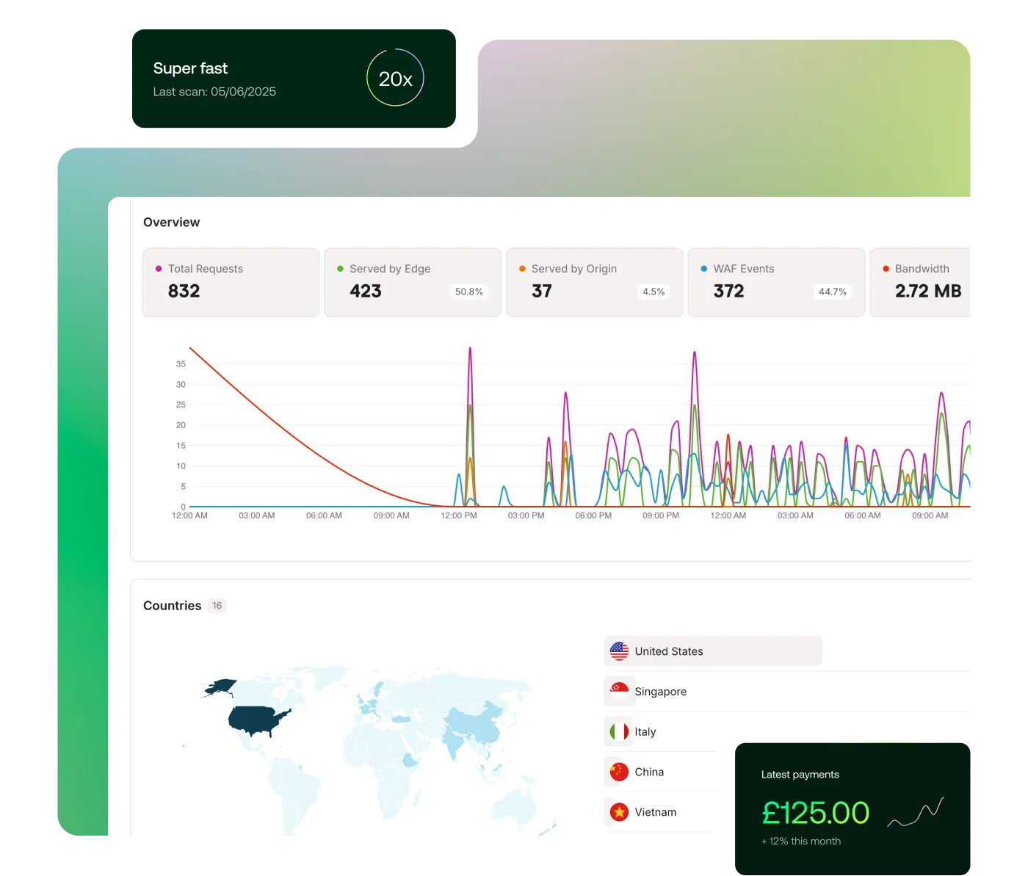Screen dimensions: 1028x876
Task: Click the Last scan: 05/06/2025 link
Action: (214, 91)
